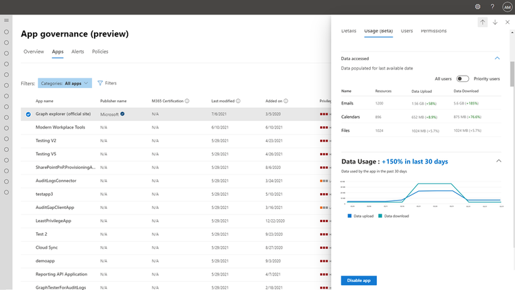515x290 pixels.
Task: Select the demoapp app
Action: [x=45, y=261]
